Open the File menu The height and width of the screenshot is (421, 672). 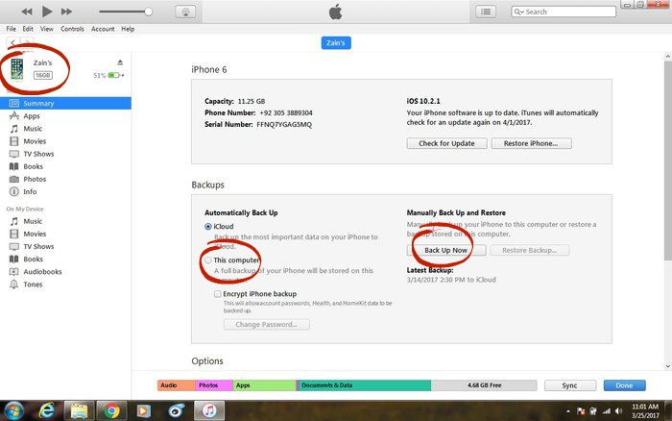[12, 29]
